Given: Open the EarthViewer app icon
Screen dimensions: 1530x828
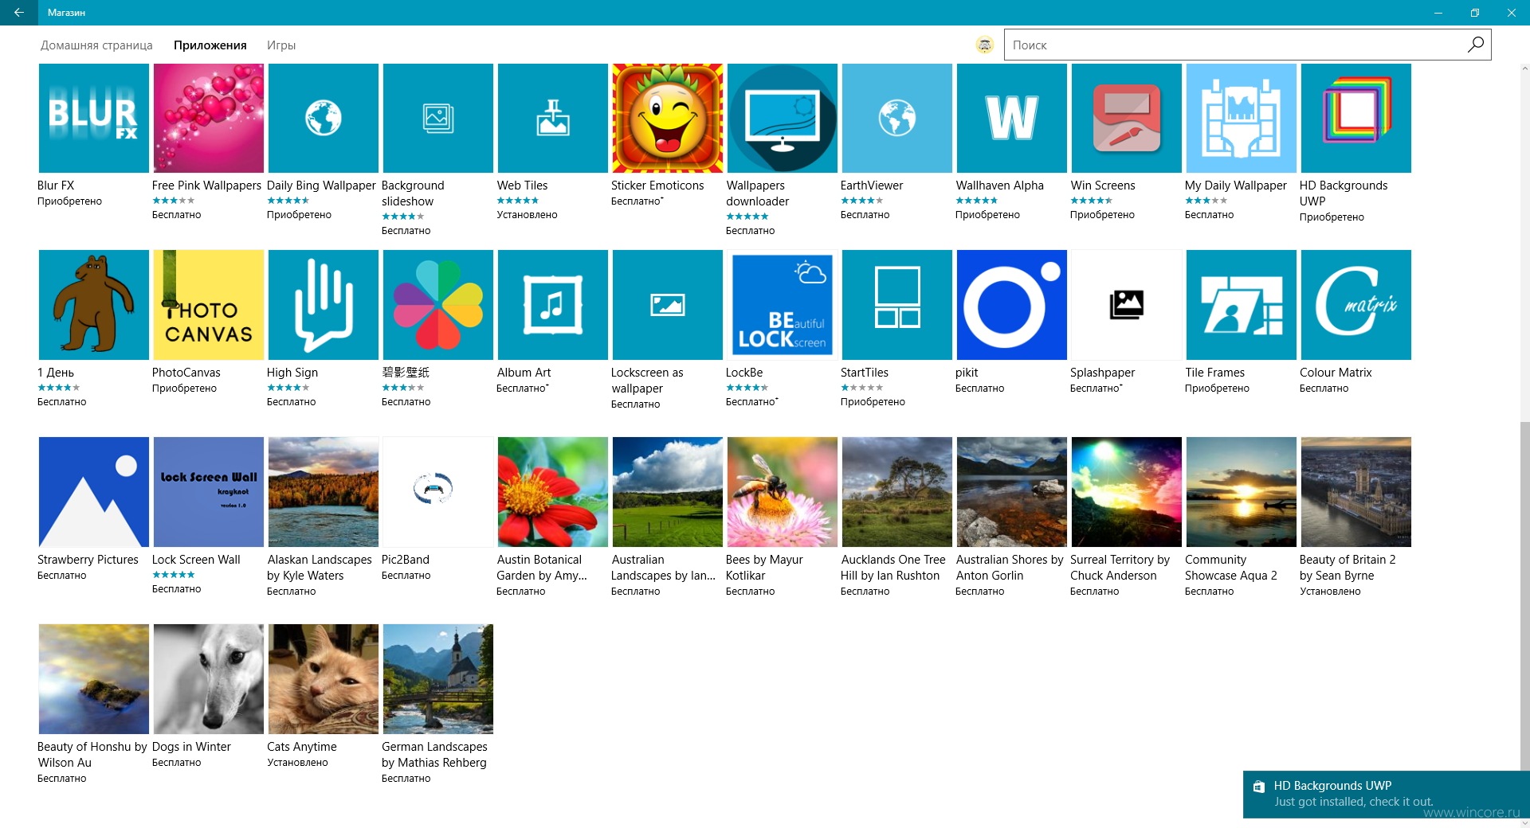Looking at the screenshot, I should pos(897,118).
